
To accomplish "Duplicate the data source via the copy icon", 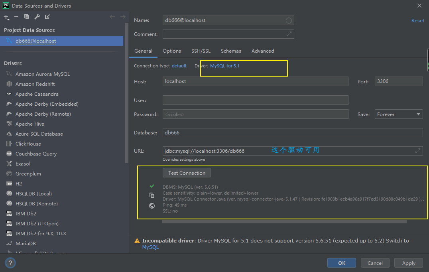I will (27, 17).
